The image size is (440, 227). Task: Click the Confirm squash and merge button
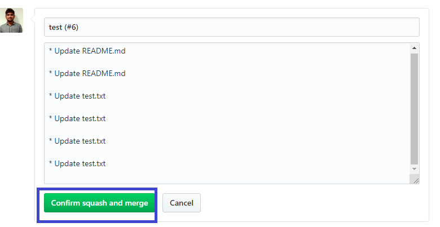pyautogui.click(x=99, y=203)
